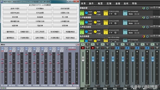Click 导入效果 button

[65, 17]
